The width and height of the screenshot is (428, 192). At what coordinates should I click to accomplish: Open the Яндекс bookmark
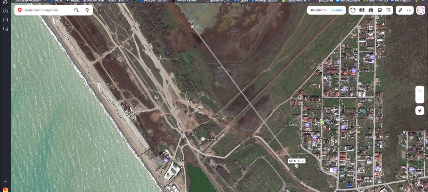coord(73,1)
